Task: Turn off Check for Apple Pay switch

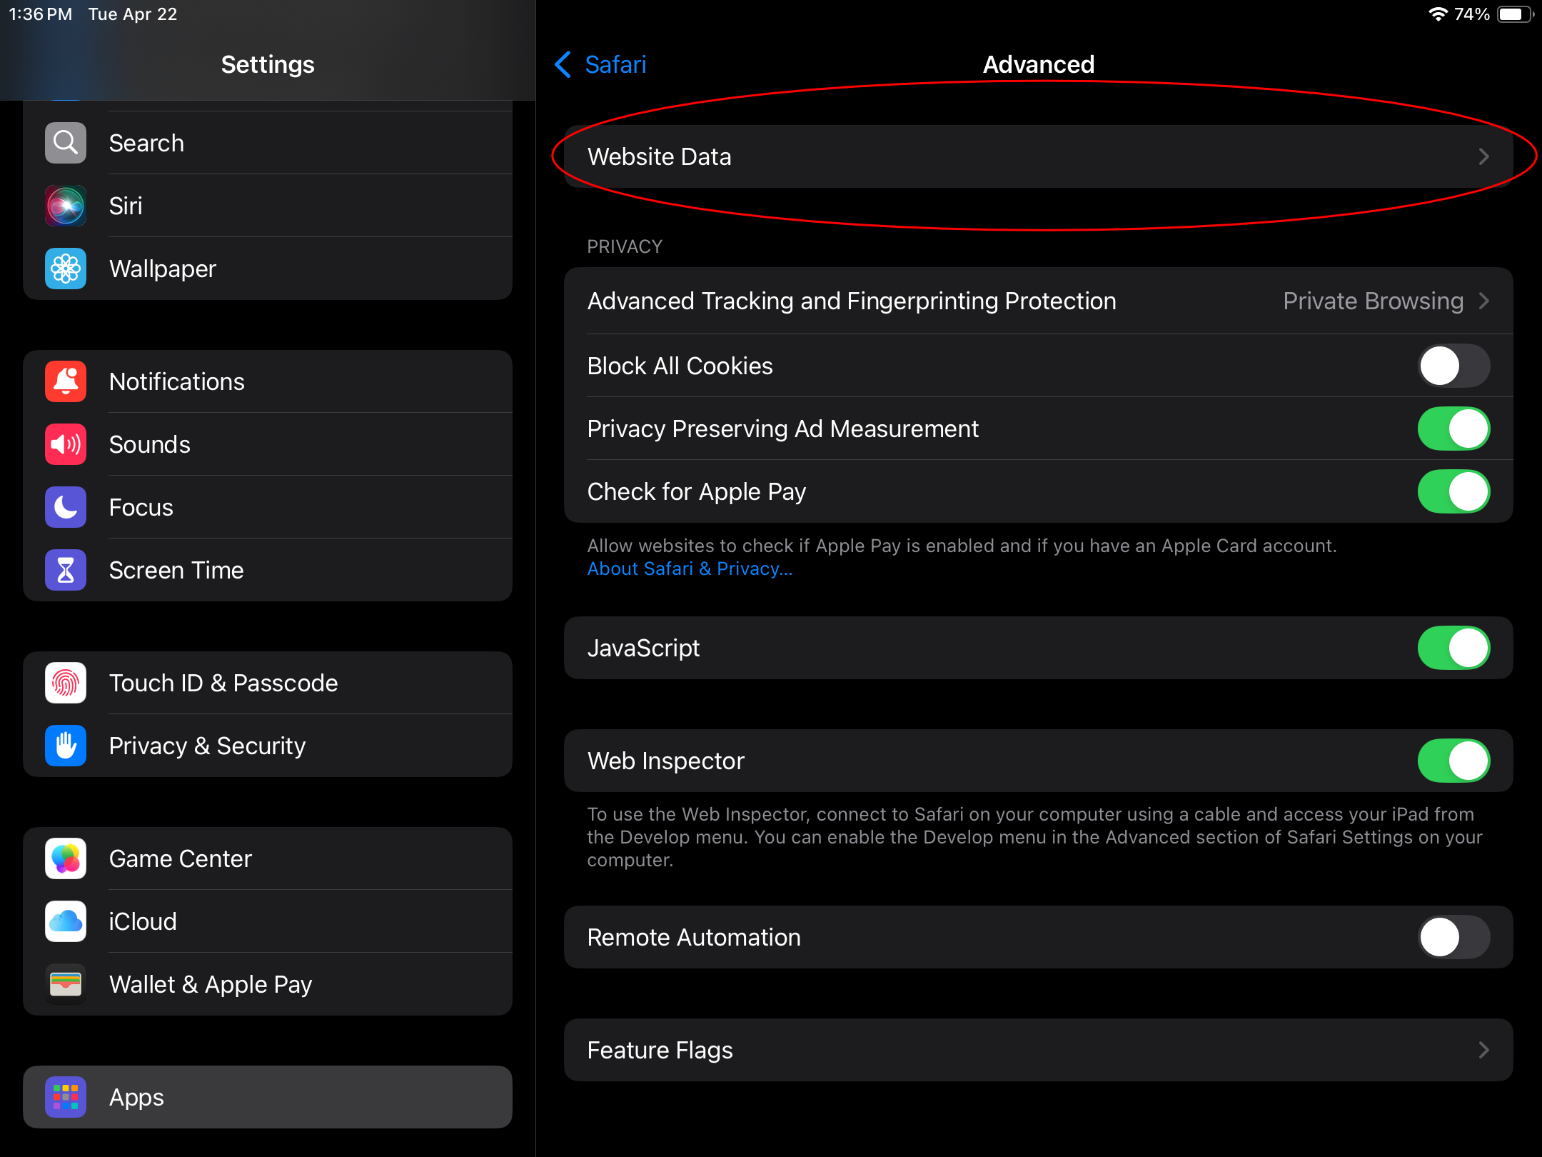Action: point(1453,491)
